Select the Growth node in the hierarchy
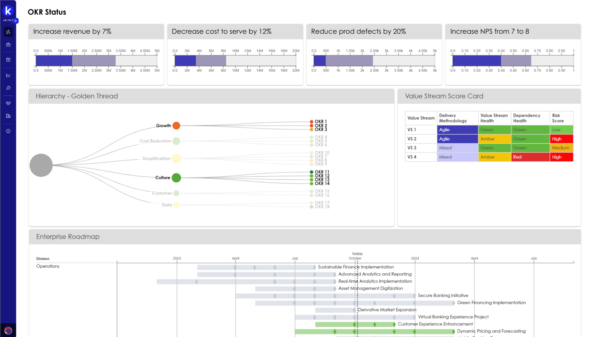 [176, 125]
